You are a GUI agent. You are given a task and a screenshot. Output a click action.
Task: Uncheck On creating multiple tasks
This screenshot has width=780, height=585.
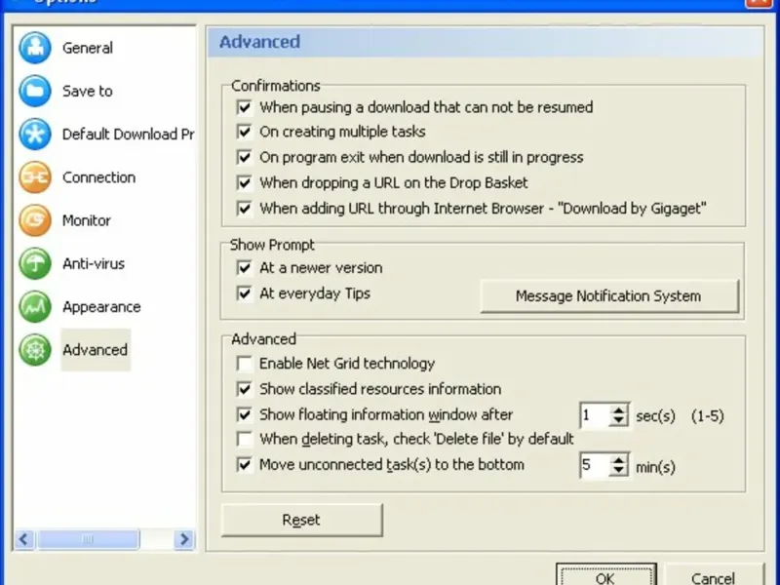click(x=245, y=132)
